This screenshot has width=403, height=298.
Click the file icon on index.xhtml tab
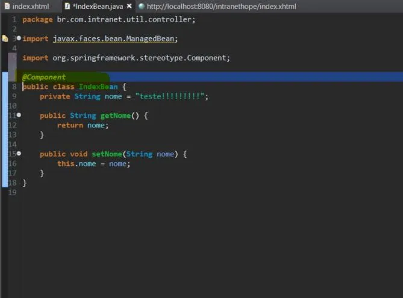7,6
